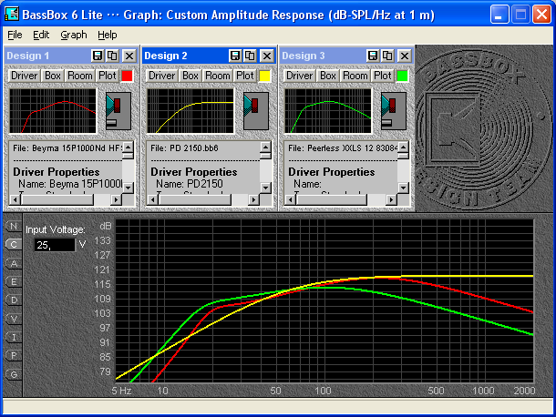This screenshot has height=417, width=556.
Task: Click the save icon in Design 1 header
Action: coord(98,56)
